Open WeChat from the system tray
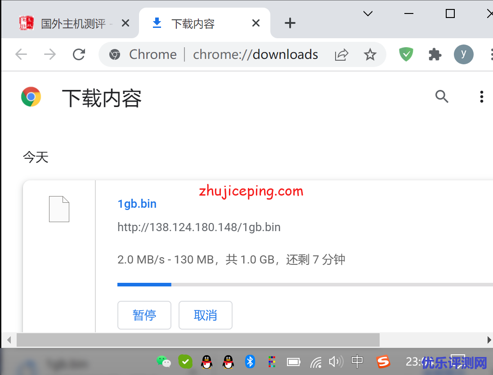The width and height of the screenshot is (493, 375). pyautogui.click(x=163, y=361)
